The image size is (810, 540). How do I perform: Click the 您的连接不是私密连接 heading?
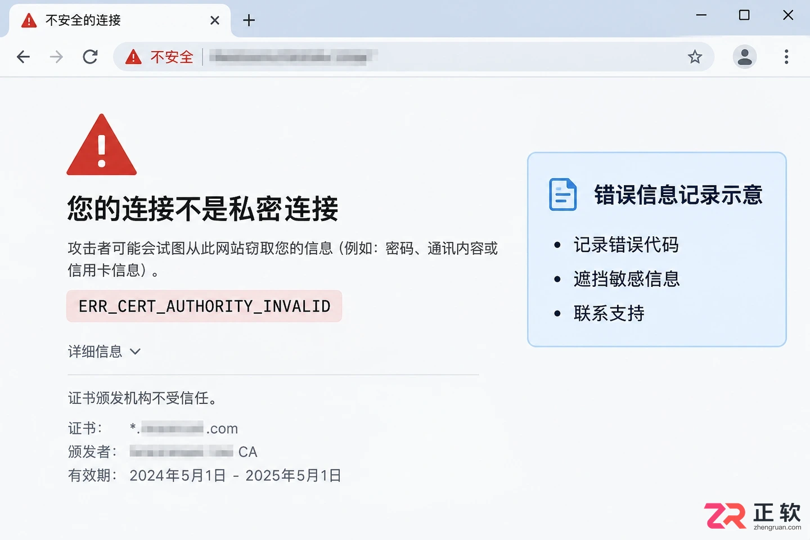tap(203, 209)
